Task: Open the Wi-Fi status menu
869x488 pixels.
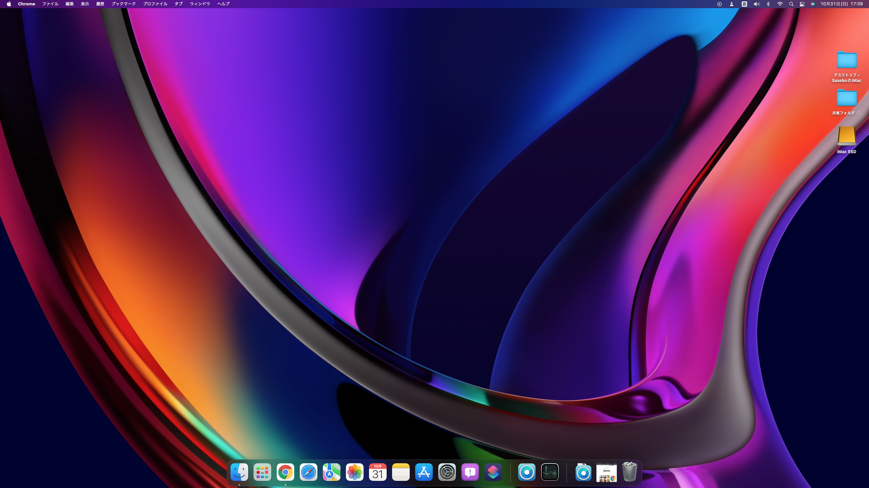Action: click(780, 4)
